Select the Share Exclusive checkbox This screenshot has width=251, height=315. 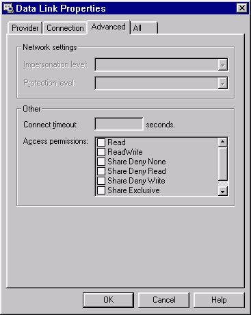pos(101,190)
